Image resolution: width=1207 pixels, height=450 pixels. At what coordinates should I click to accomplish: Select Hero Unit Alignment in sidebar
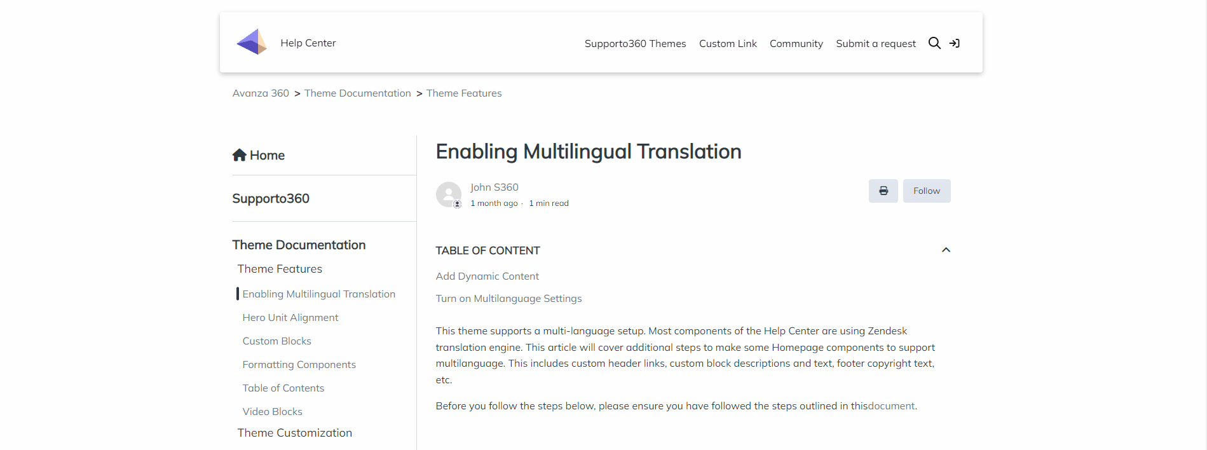click(x=290, y=317)
